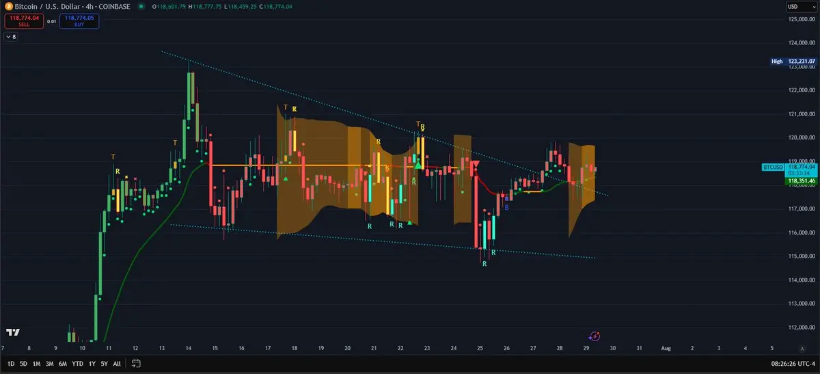Expand the collapsed indicators list showing 8
This screenshot has height=374, width=820.
pyautogui.click(x=11, y=36)
